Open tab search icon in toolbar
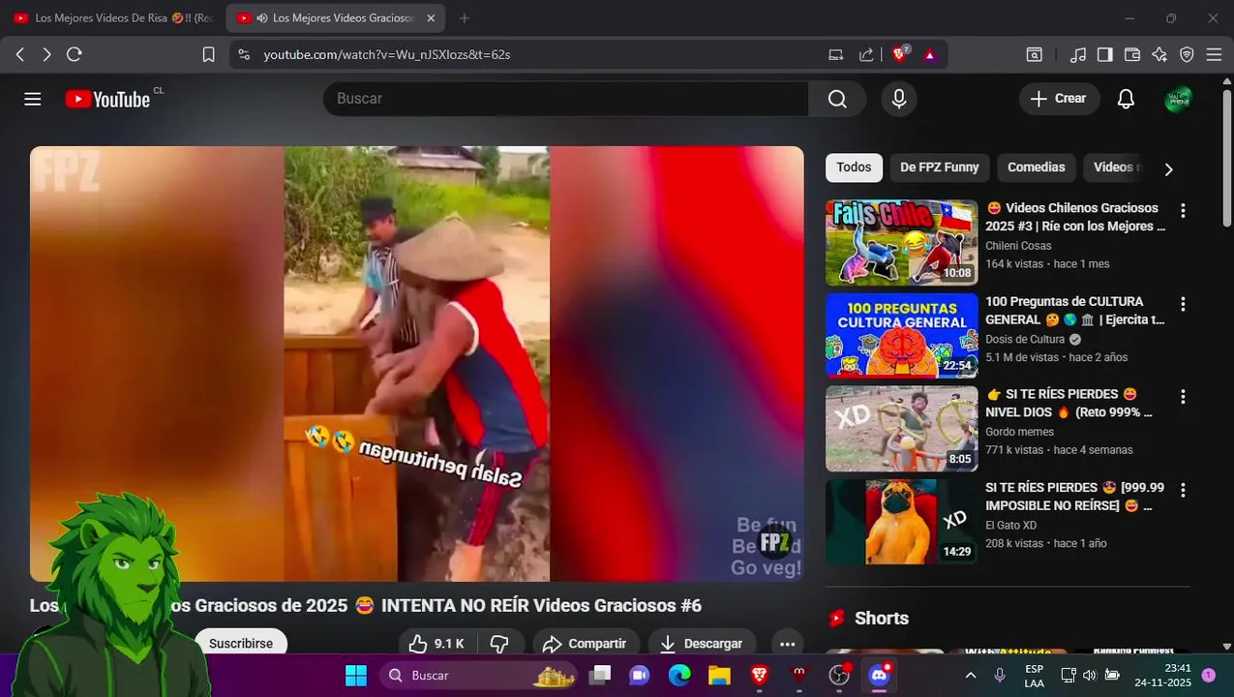This screenshot has height=697, width=1234. click(x=1034, y=54)
